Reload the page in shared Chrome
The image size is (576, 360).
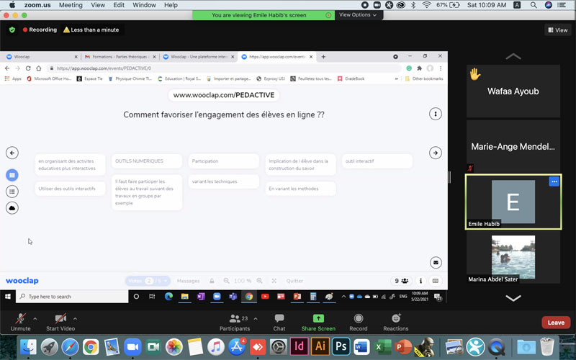[28, 68]
